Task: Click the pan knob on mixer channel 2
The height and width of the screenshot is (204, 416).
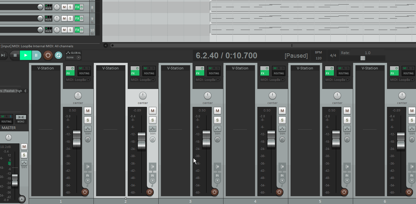Action: (x=143, y=95)
